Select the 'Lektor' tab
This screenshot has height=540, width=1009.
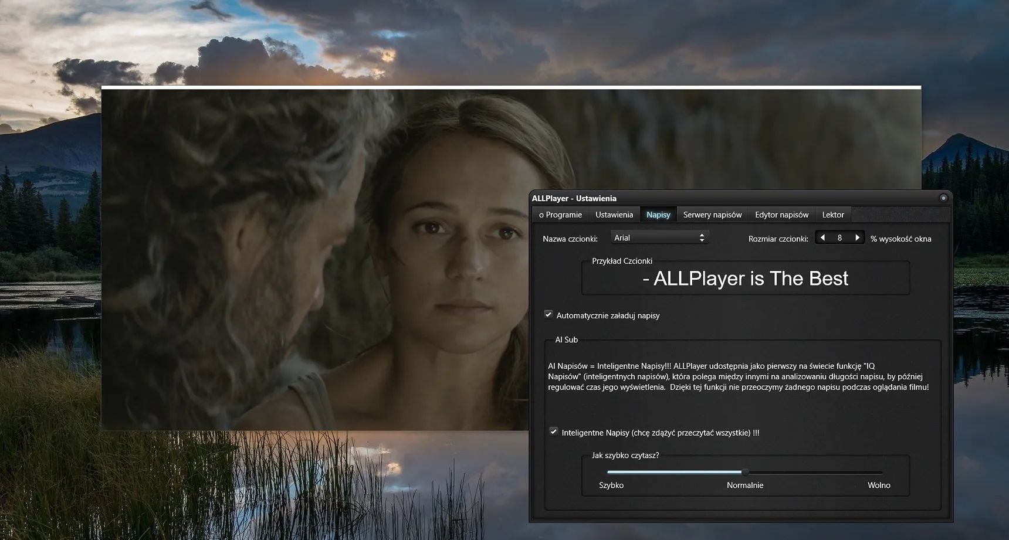tap(833, 215)
